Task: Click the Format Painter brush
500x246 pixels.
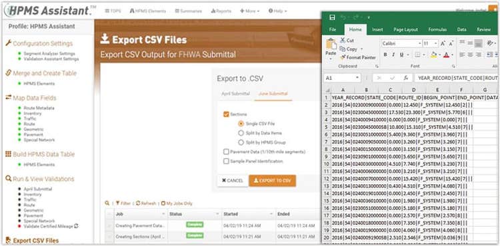Action: tap(343, 58)
